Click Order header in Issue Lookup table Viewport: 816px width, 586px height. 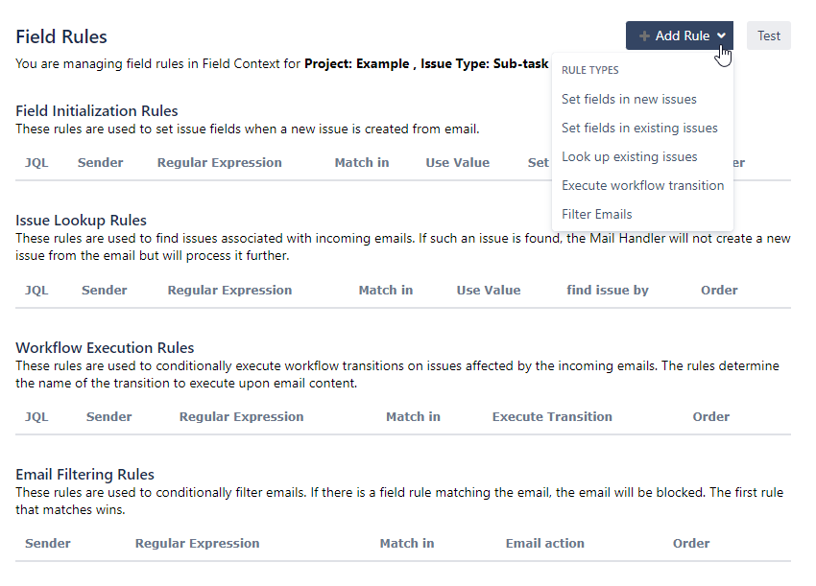point(719,291)
